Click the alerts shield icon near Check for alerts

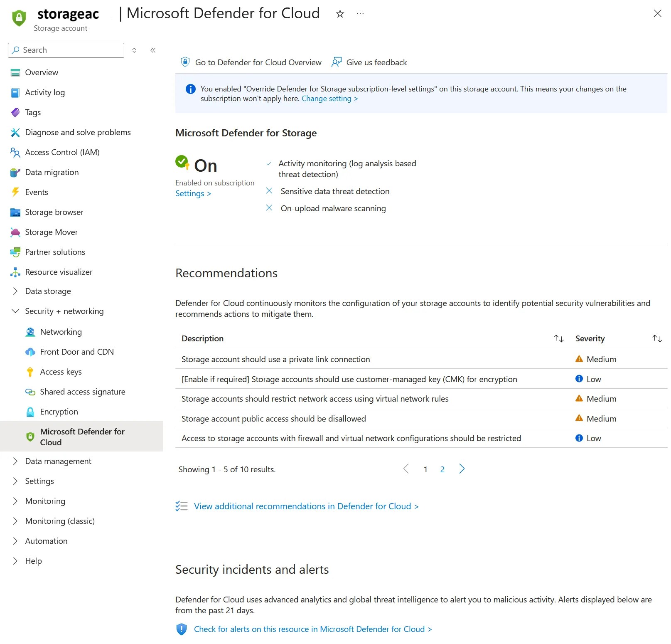point(182,629)
